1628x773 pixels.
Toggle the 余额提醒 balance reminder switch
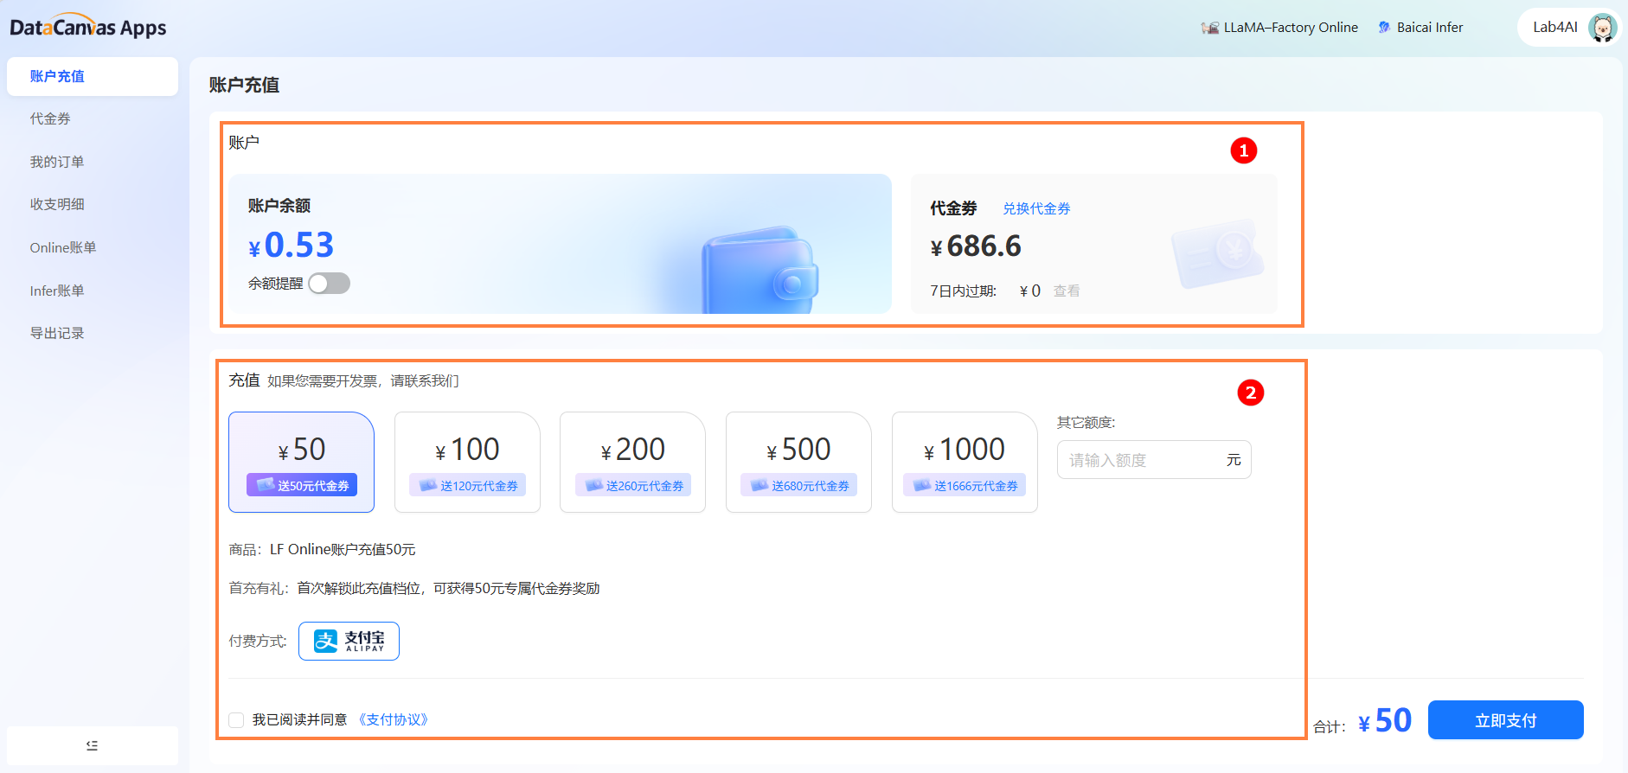[330, 284]
